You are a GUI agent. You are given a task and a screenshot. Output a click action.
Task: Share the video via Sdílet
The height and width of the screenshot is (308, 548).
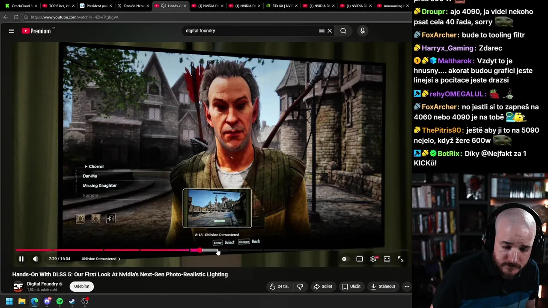(323, 287)
